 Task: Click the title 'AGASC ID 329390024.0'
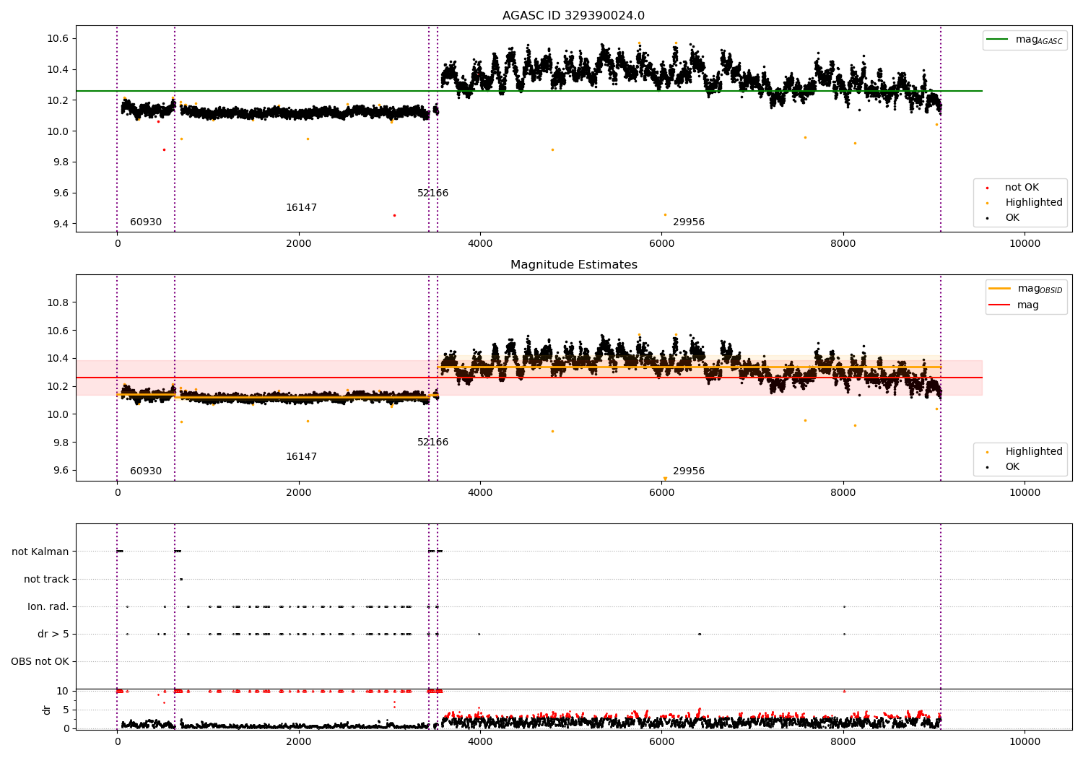[x=573, y=16]
